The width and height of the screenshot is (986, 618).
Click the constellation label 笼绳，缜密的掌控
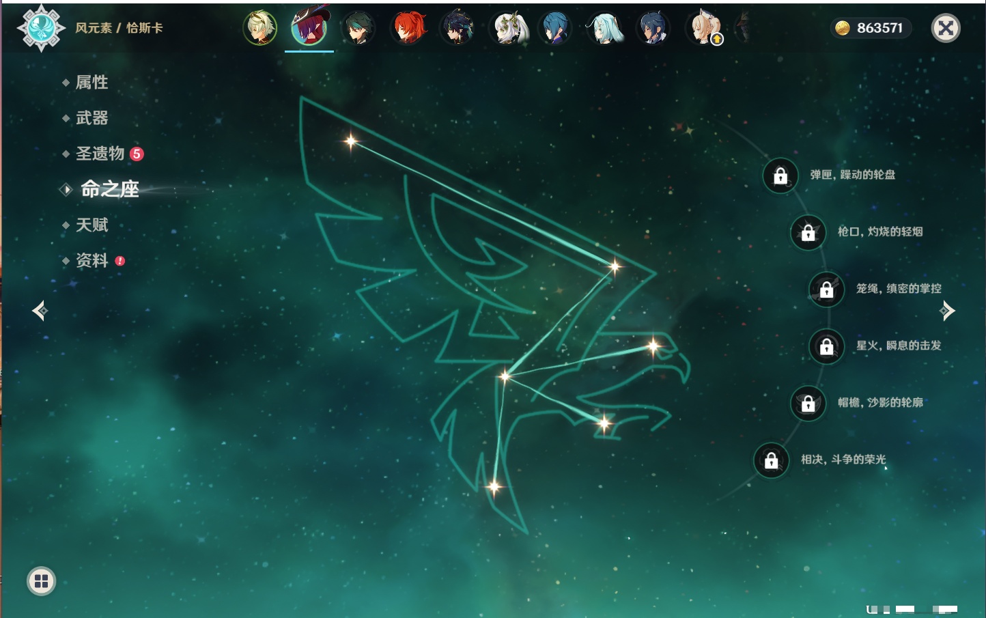pyautogui.click(x=899, y=289)
